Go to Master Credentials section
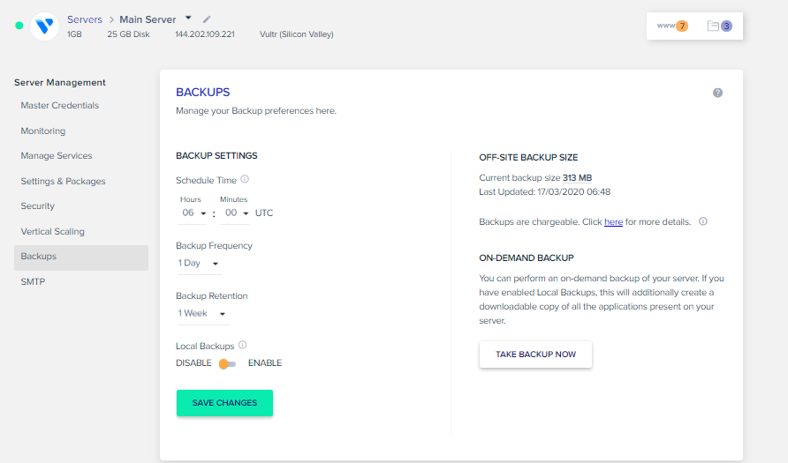This screenshot has width=788, height=463. 60,106
